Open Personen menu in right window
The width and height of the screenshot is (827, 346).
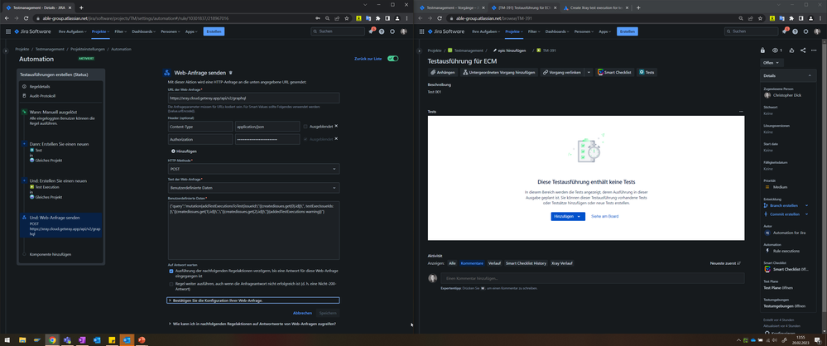pyautogui.click(x=584, y=31)
